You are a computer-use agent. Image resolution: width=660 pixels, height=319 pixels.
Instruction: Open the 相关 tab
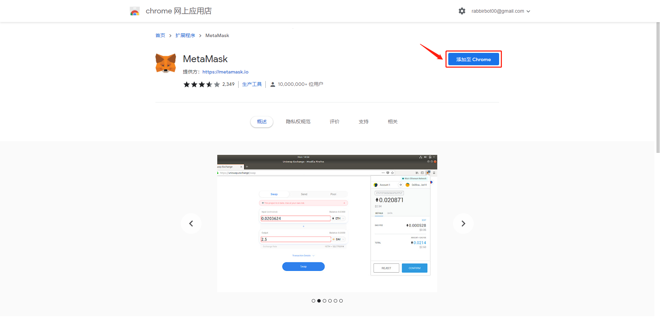click(393, 122)
